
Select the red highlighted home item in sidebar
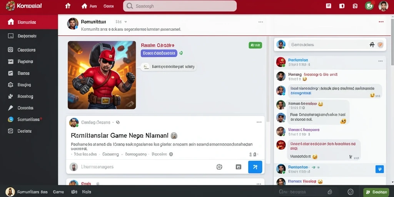tap(29, 22)
